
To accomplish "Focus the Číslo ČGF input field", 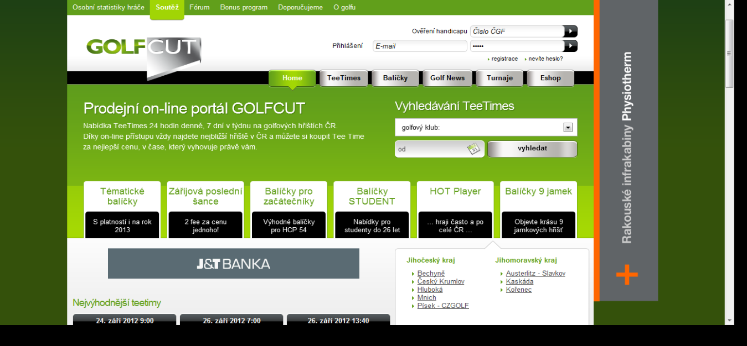I will click(x=517, y=32).
